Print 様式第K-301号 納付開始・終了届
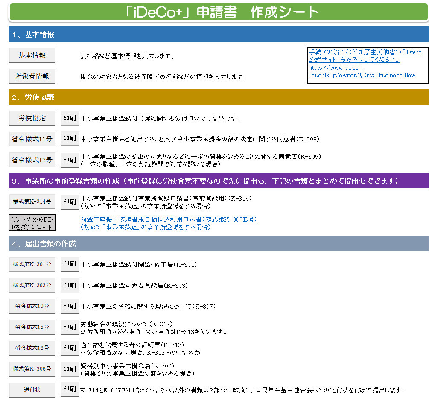The image size is (429, 398). coord(70,264)
